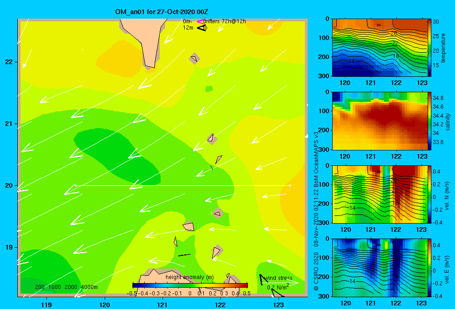Select the salinity color scale bar
The image size is (455, 309).
430,121
